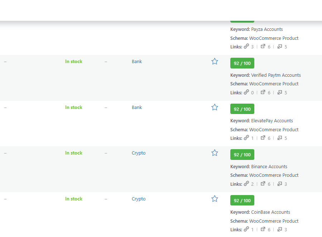The height and width of the screenshot is (237, 322).
Task: Open Bank category for ElevatePay Accounts product
Action: pyautogui.click(x=137, y=108)
